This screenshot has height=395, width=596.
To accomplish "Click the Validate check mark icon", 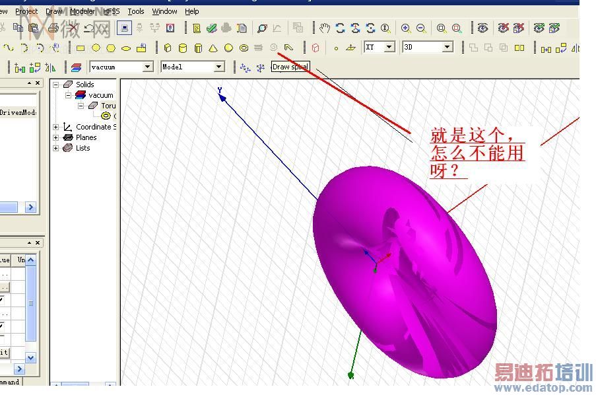I will click(x=211, y=28).
